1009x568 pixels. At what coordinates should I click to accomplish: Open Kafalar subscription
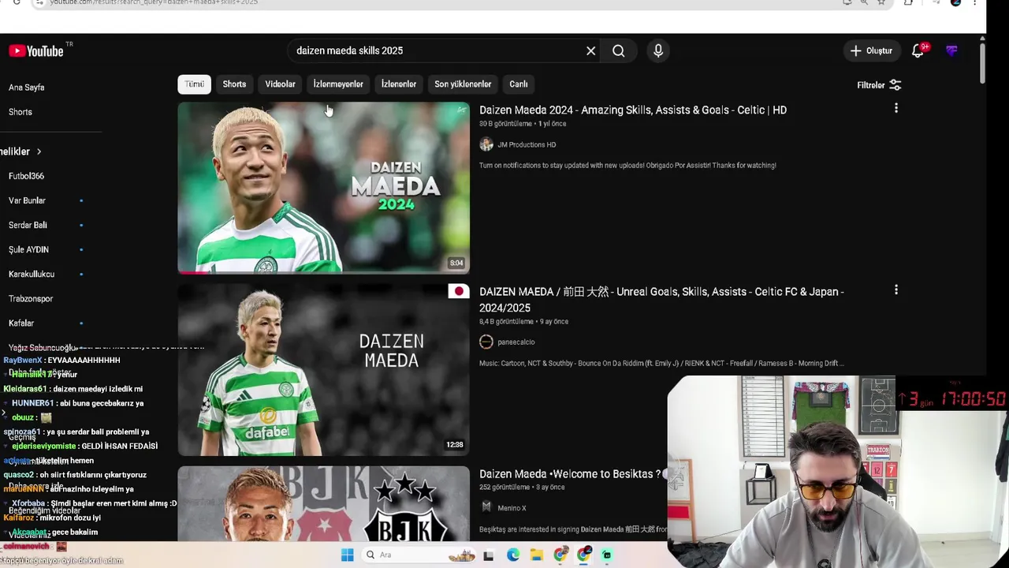pos(21,323)
